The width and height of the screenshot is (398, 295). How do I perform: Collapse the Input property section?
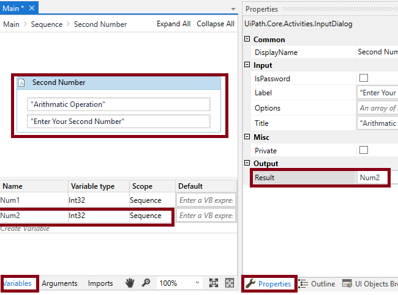pos(247,65)
